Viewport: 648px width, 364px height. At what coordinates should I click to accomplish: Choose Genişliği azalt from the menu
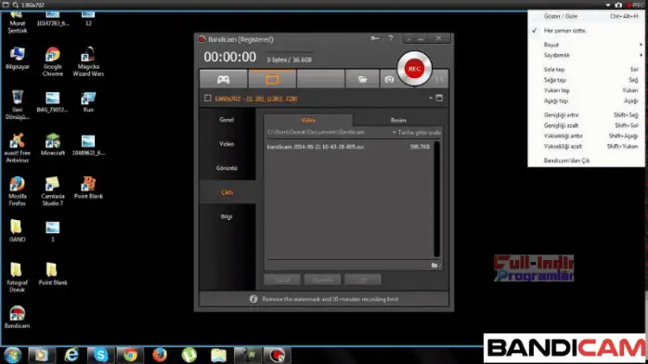coord(586,125)
